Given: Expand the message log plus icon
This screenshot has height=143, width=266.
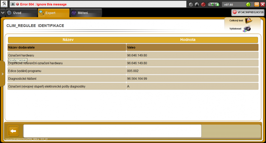Looking at the screenshot, I should coord(13,4).
